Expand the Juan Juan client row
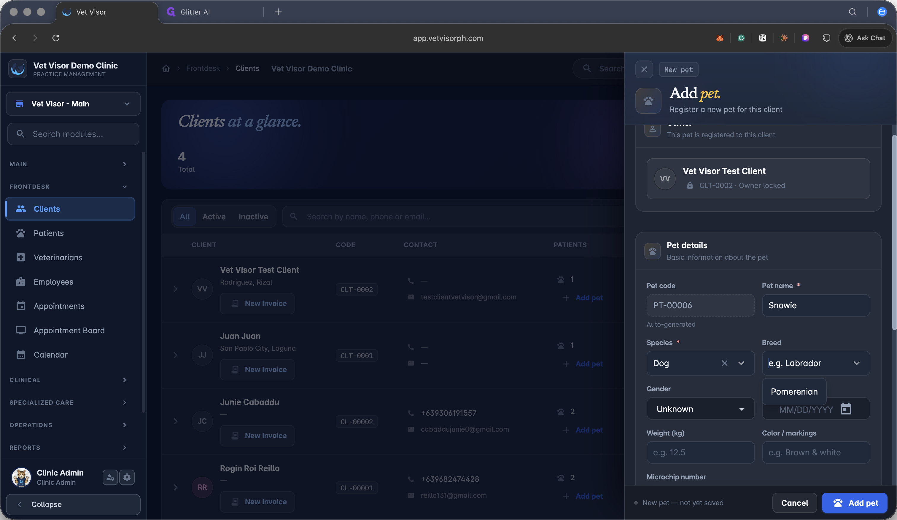Screen dimensions: 897x520 [176, 355]
